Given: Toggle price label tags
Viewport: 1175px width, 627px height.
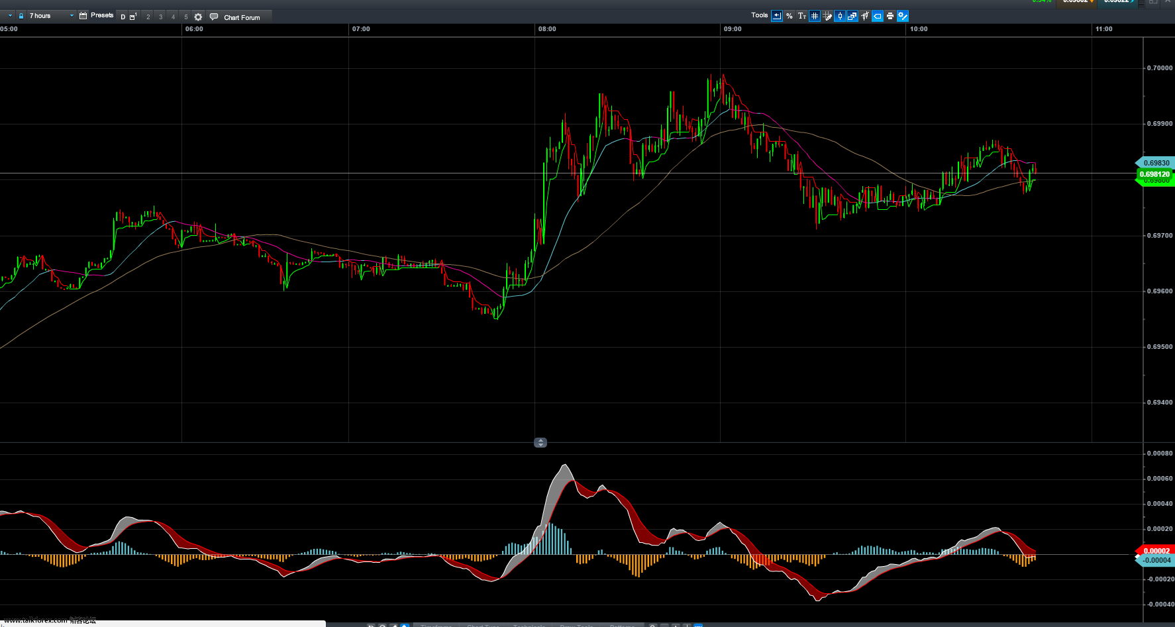Looking at the screenshot, I should click(878, 16).
